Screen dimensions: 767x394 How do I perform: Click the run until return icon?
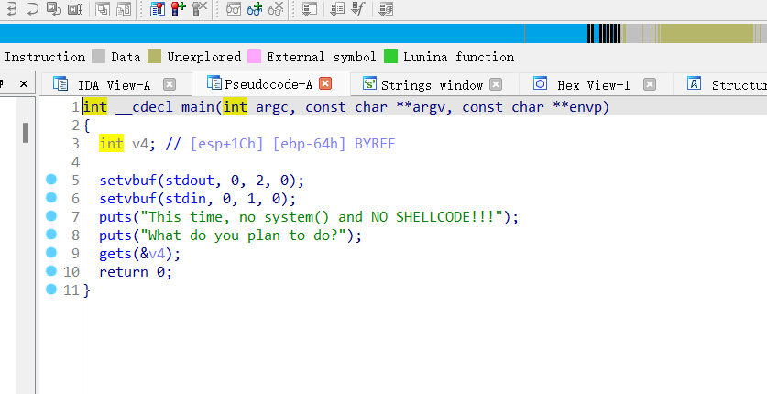point(54,9)
